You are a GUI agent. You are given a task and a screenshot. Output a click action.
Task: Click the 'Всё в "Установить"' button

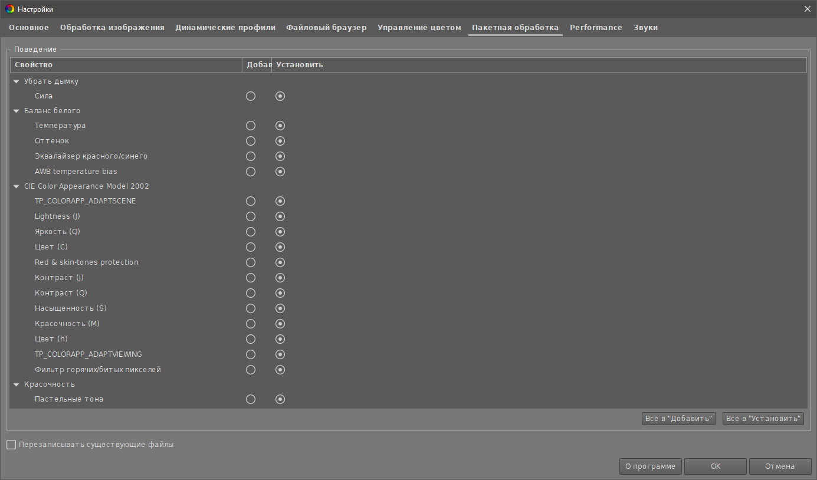(763, 418)
